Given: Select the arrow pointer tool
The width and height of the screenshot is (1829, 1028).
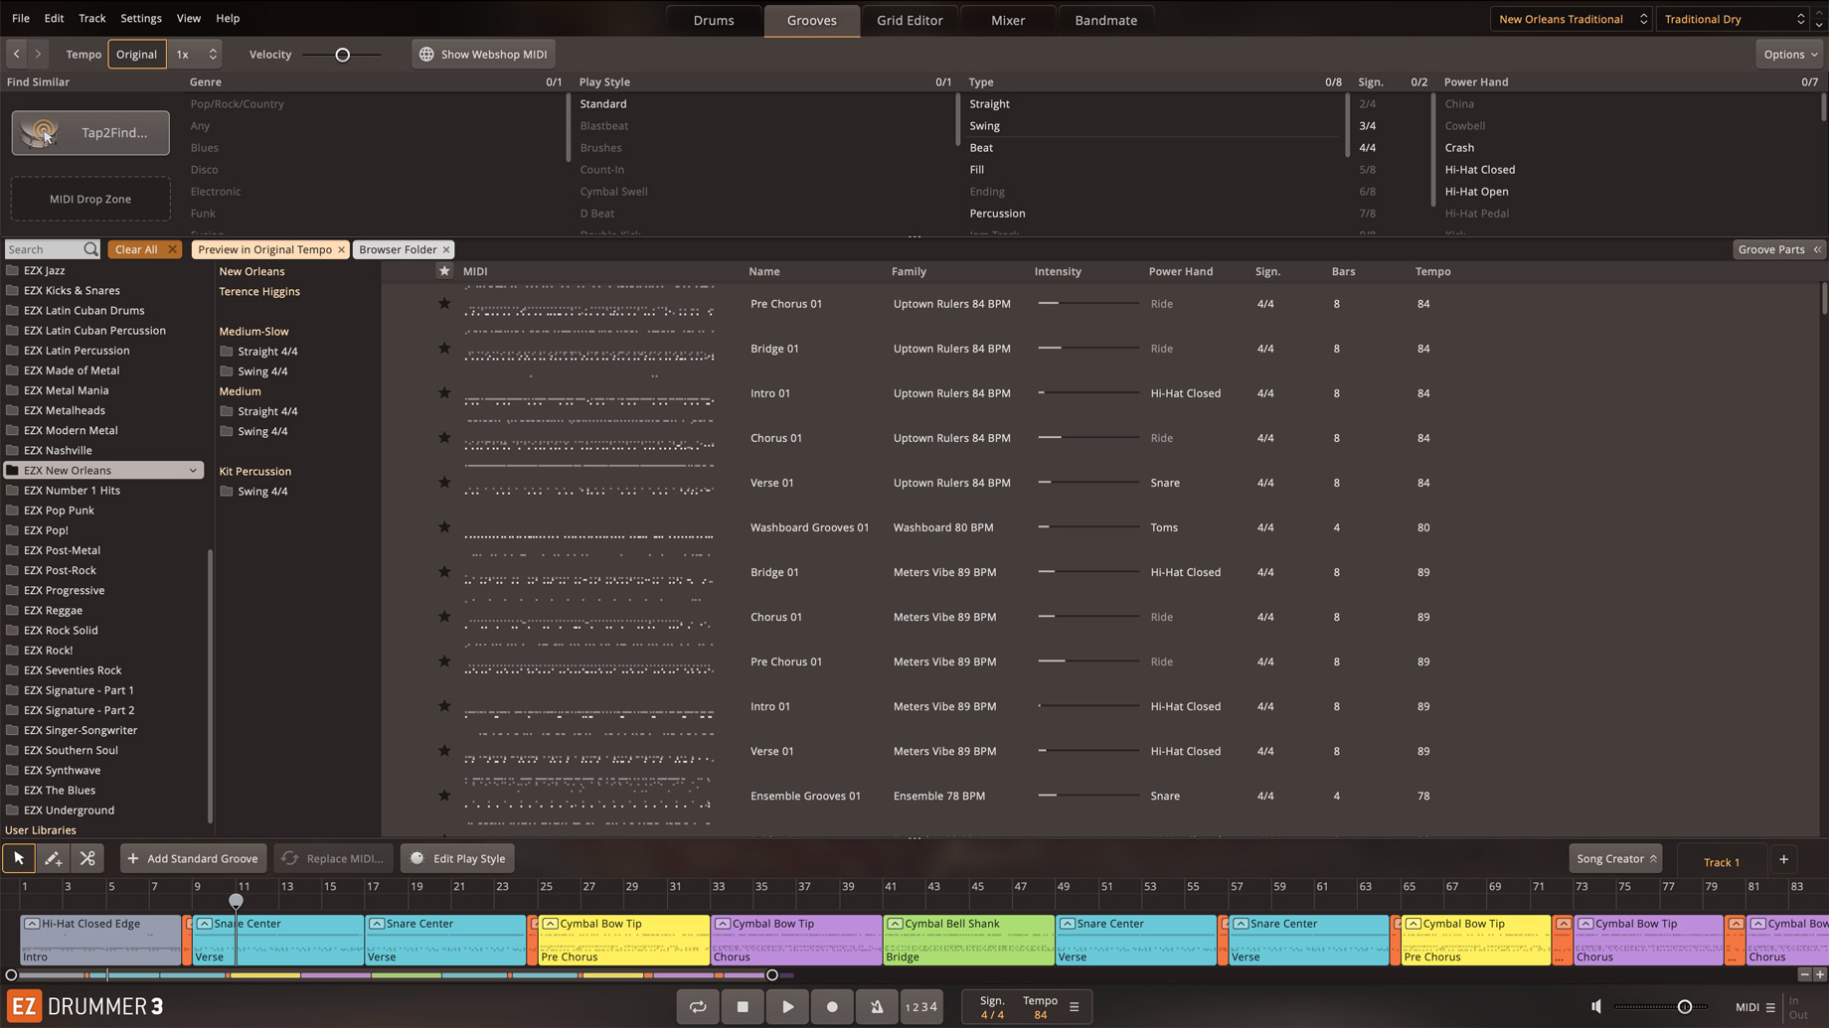Looking at the screenshot, I should point(19,858).
